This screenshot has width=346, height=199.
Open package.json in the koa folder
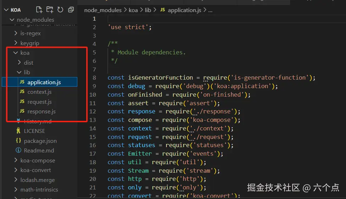[40, 141]
